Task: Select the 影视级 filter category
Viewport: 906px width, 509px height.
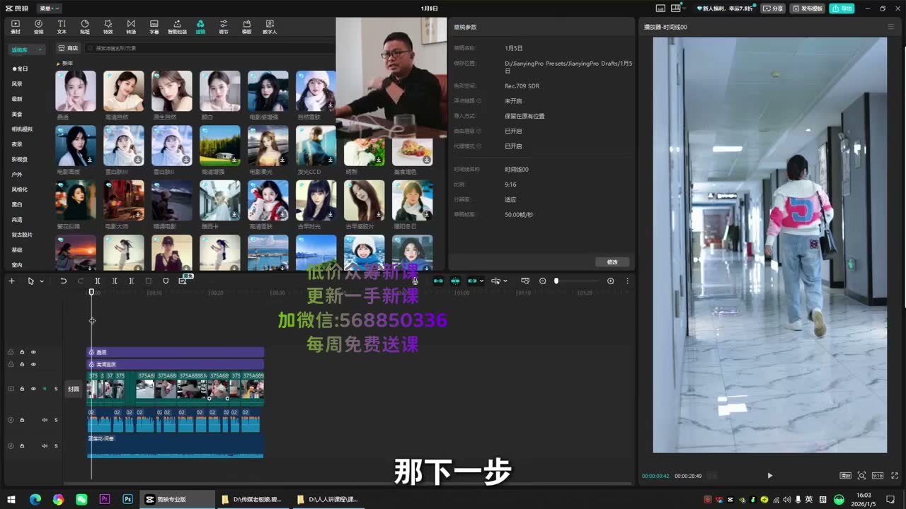Action: point(19,159)
